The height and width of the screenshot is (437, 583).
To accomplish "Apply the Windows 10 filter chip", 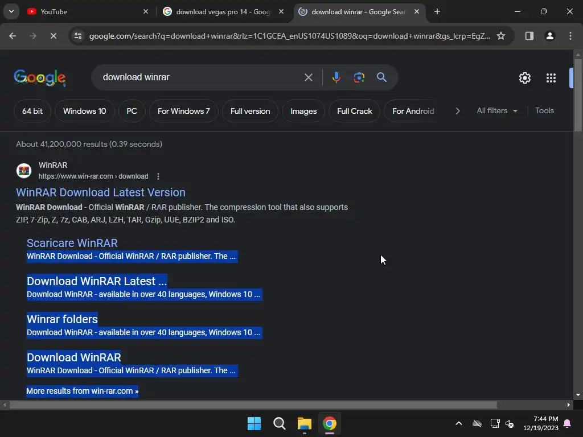I will point(84,111).
